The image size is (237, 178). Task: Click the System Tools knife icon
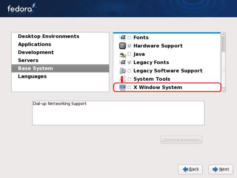(x=123, y=79)
